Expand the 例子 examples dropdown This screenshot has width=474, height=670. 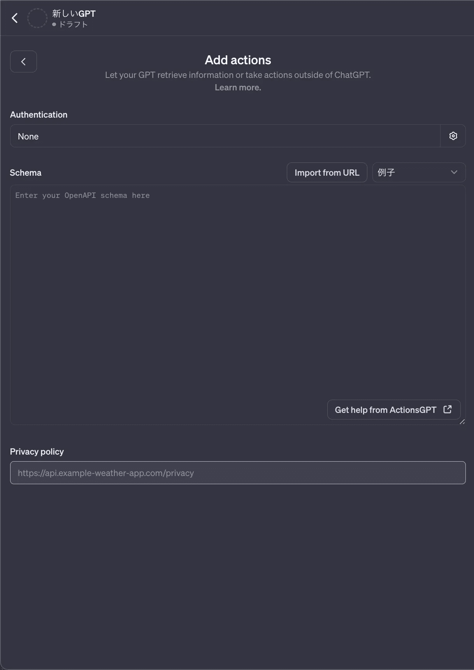pyautogui.click(x=418, y=173)
